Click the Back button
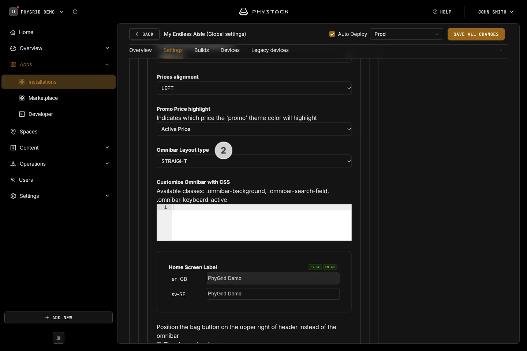The image size is (527, 351). [x=144, y=34]
